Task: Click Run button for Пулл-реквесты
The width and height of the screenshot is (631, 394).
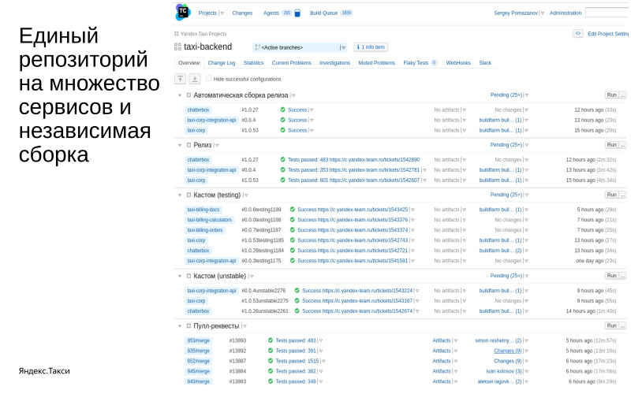Action: tap(612, 325)
